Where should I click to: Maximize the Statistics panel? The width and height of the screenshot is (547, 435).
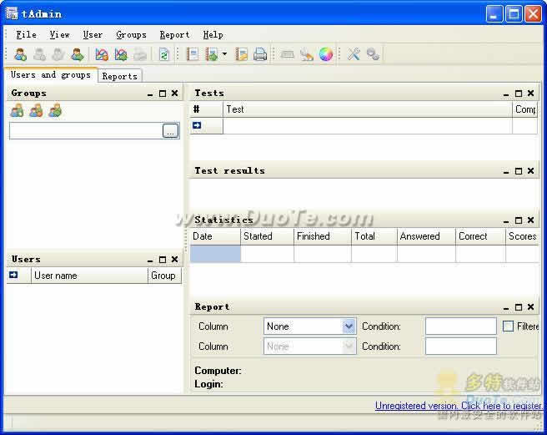(x=519, y=220)
